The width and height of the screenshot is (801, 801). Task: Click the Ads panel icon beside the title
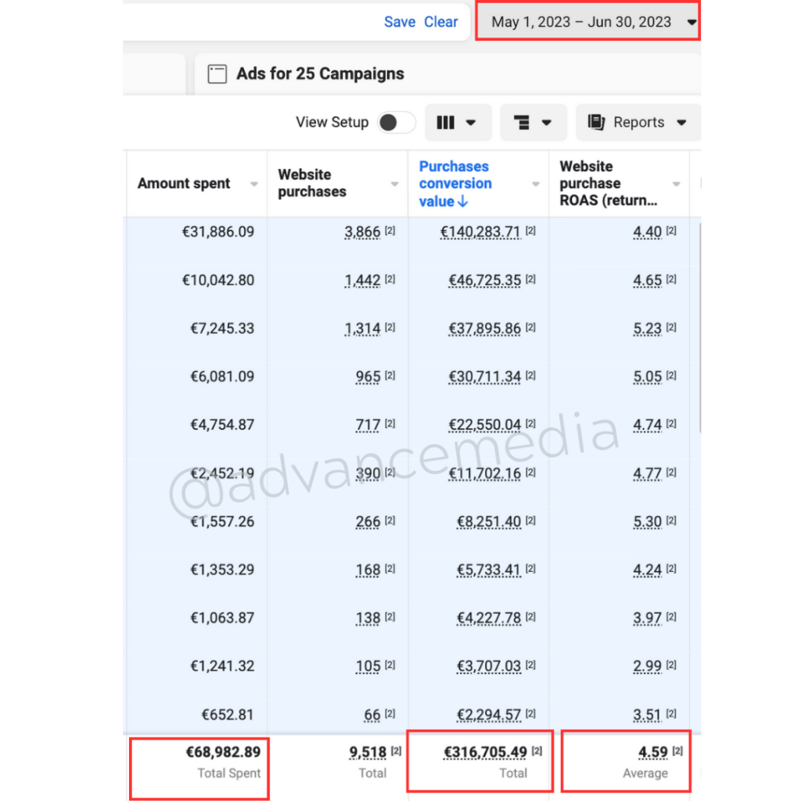(x=217, y=74)
